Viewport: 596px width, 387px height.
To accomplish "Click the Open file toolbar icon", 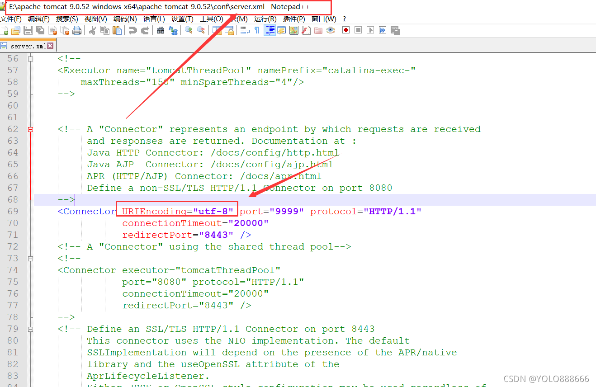I will 16,31.
